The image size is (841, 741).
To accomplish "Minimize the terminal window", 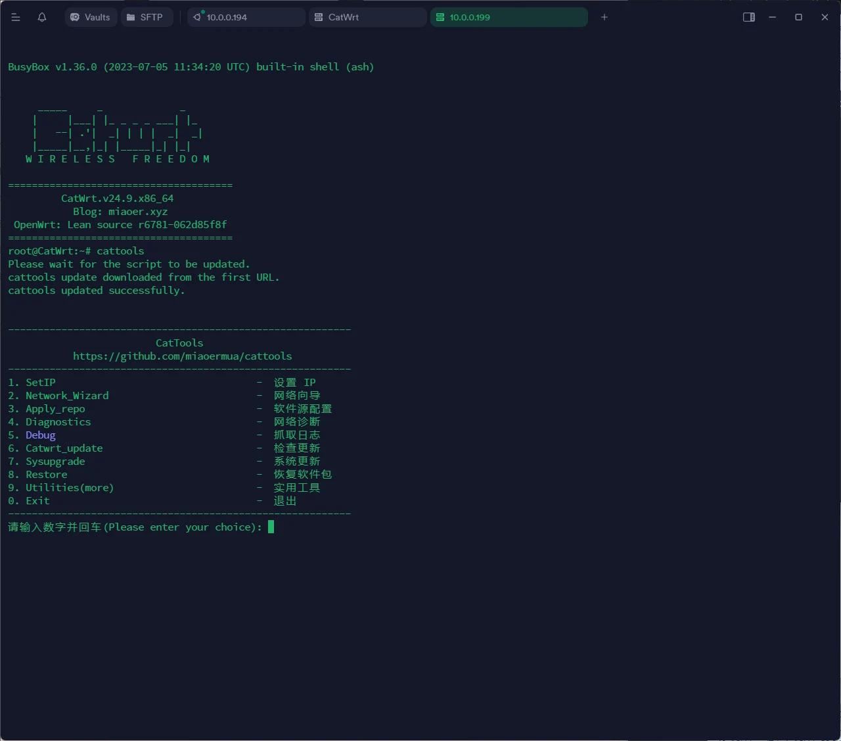I will tap(773, 17).
